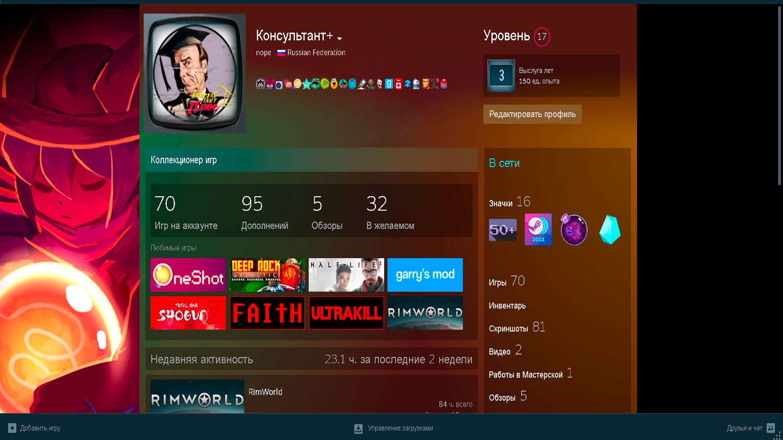Open the Видео link

click(505, 350)
